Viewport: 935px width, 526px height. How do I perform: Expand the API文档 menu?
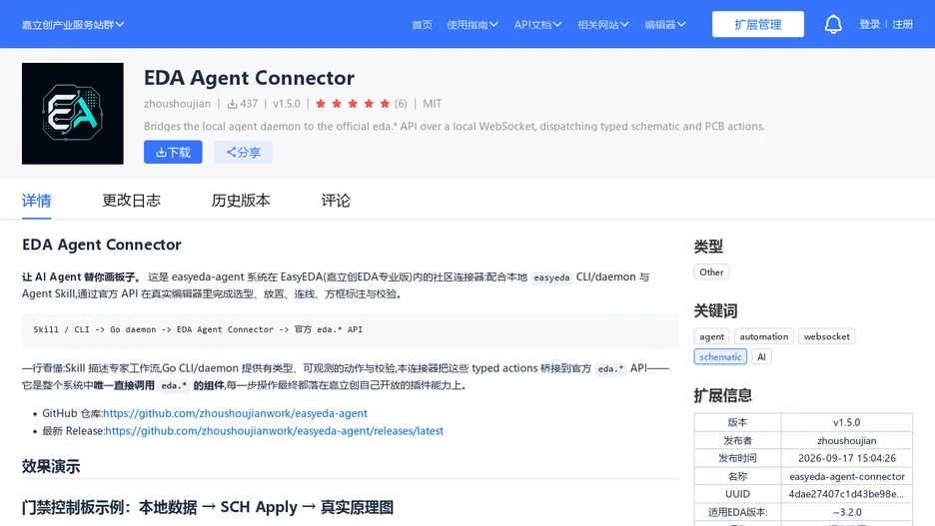[537, 24]
